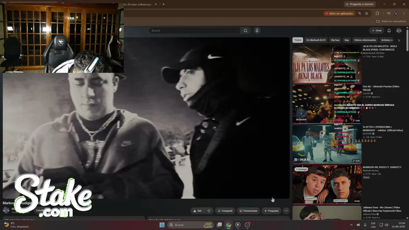Open Task View on the taskbar
This screenshot has width=409, height=230.
coord(219,225)
